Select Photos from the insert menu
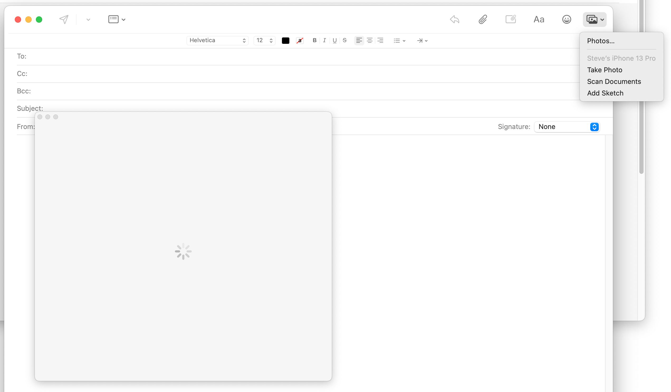Viewport: 671px width, 392px height. click(x=601, y=41)
